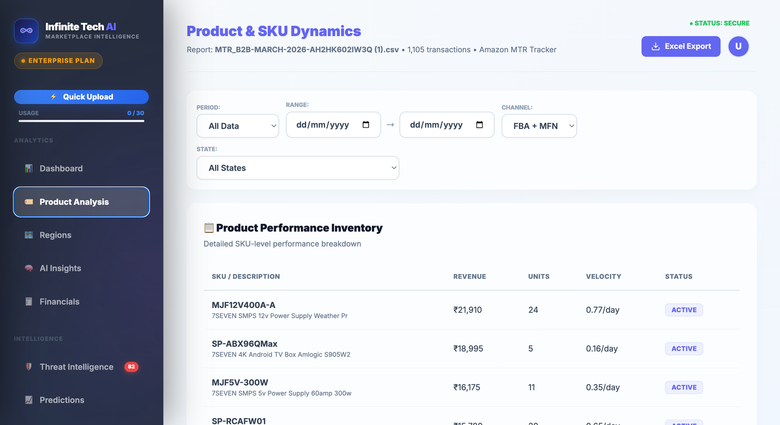Image resolution: width=780 pixels, height=425 pixels.
Task: Open the Regions section
Action: pyautogui.click(x=81, y=235)
